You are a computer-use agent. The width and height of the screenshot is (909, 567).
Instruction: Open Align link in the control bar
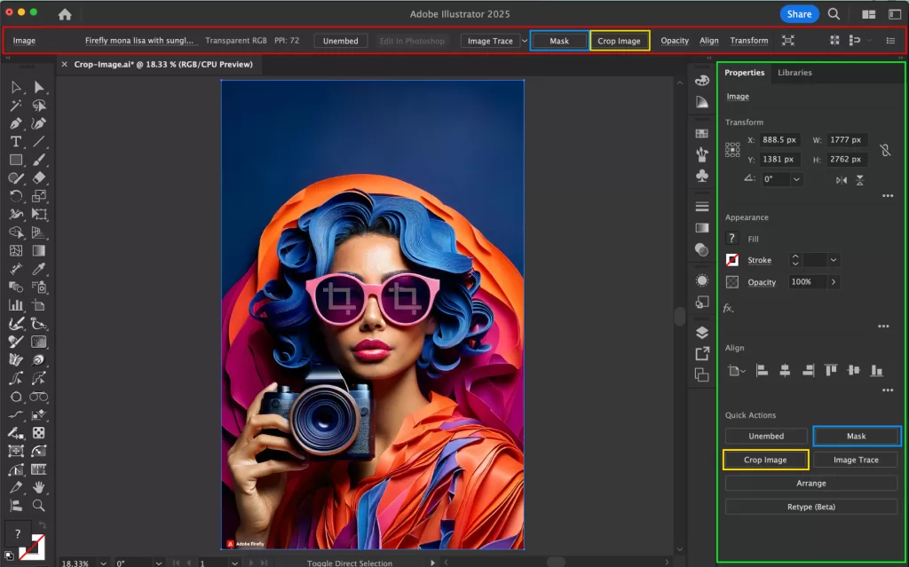pos(709,41)
